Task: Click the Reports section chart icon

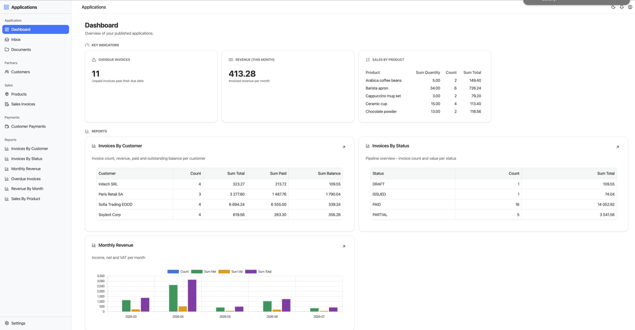Action: 87,131
